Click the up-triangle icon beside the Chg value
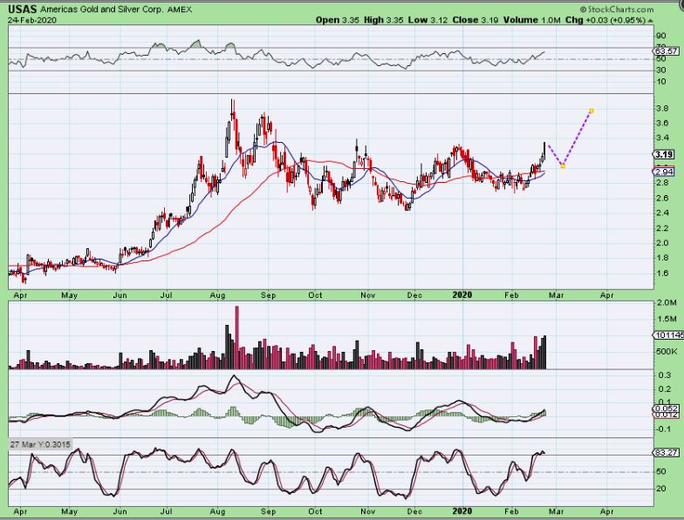 651,21
